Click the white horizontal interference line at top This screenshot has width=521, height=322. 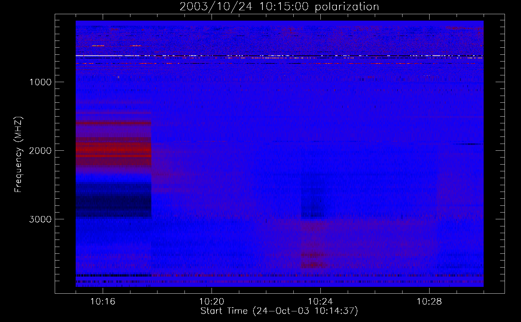279,56
